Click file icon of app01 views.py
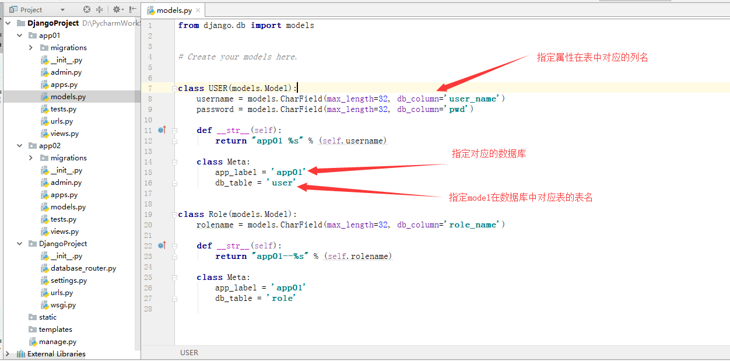This screenshot has height=361, width=730. point(44,134)
